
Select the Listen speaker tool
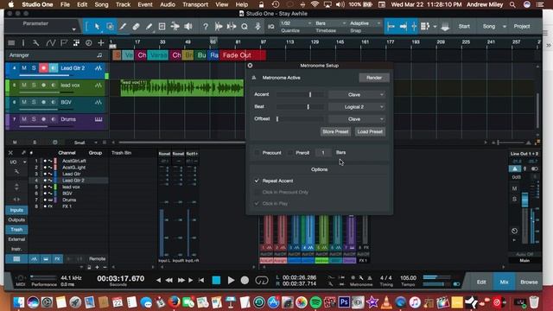pyautogui.click(x=188, y=27)
